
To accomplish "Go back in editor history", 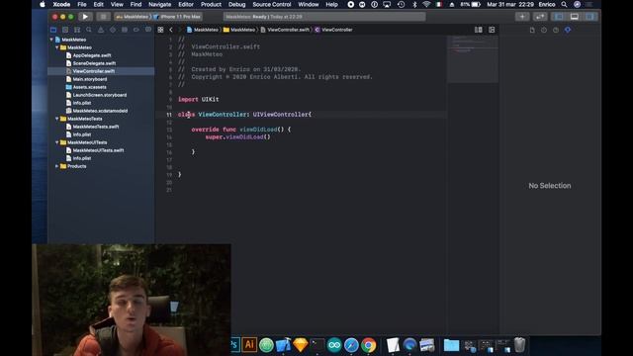I will click(x=171, y=30).
